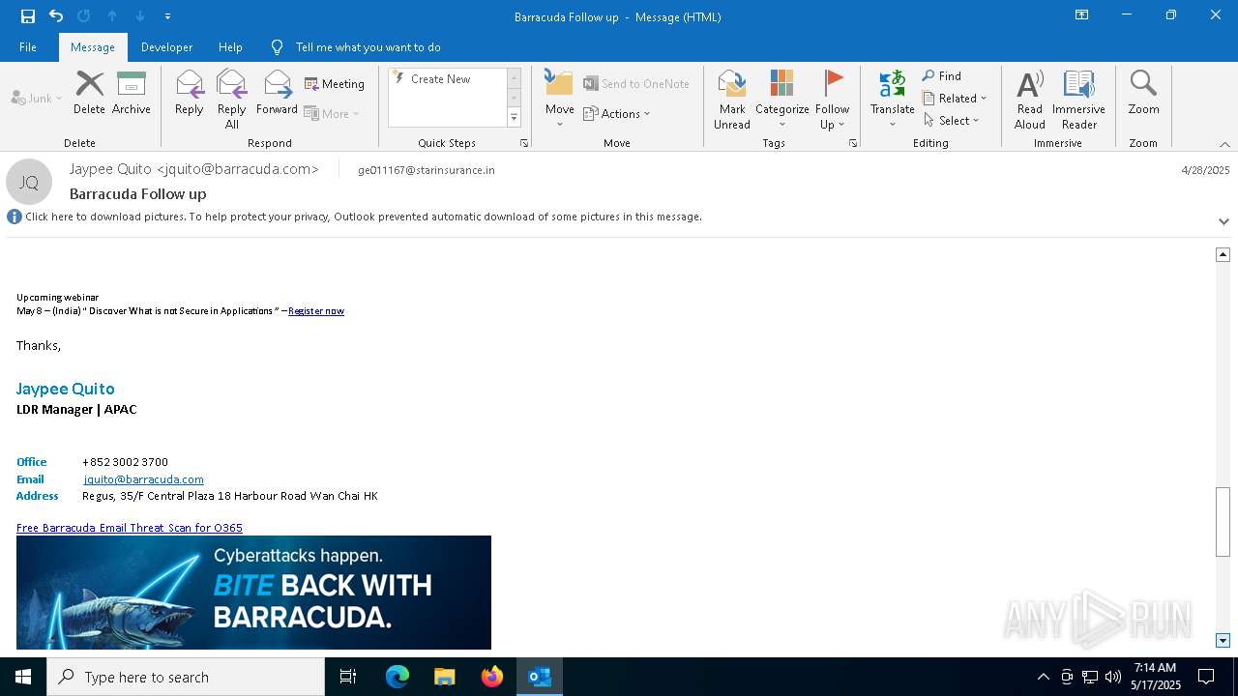
Task: Save the message using the floppy icon
Action: [27, 15]
